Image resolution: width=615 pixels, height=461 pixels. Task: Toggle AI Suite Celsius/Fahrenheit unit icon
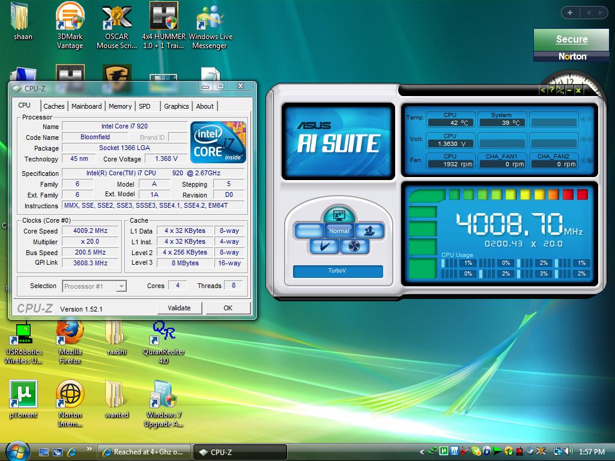560,90
